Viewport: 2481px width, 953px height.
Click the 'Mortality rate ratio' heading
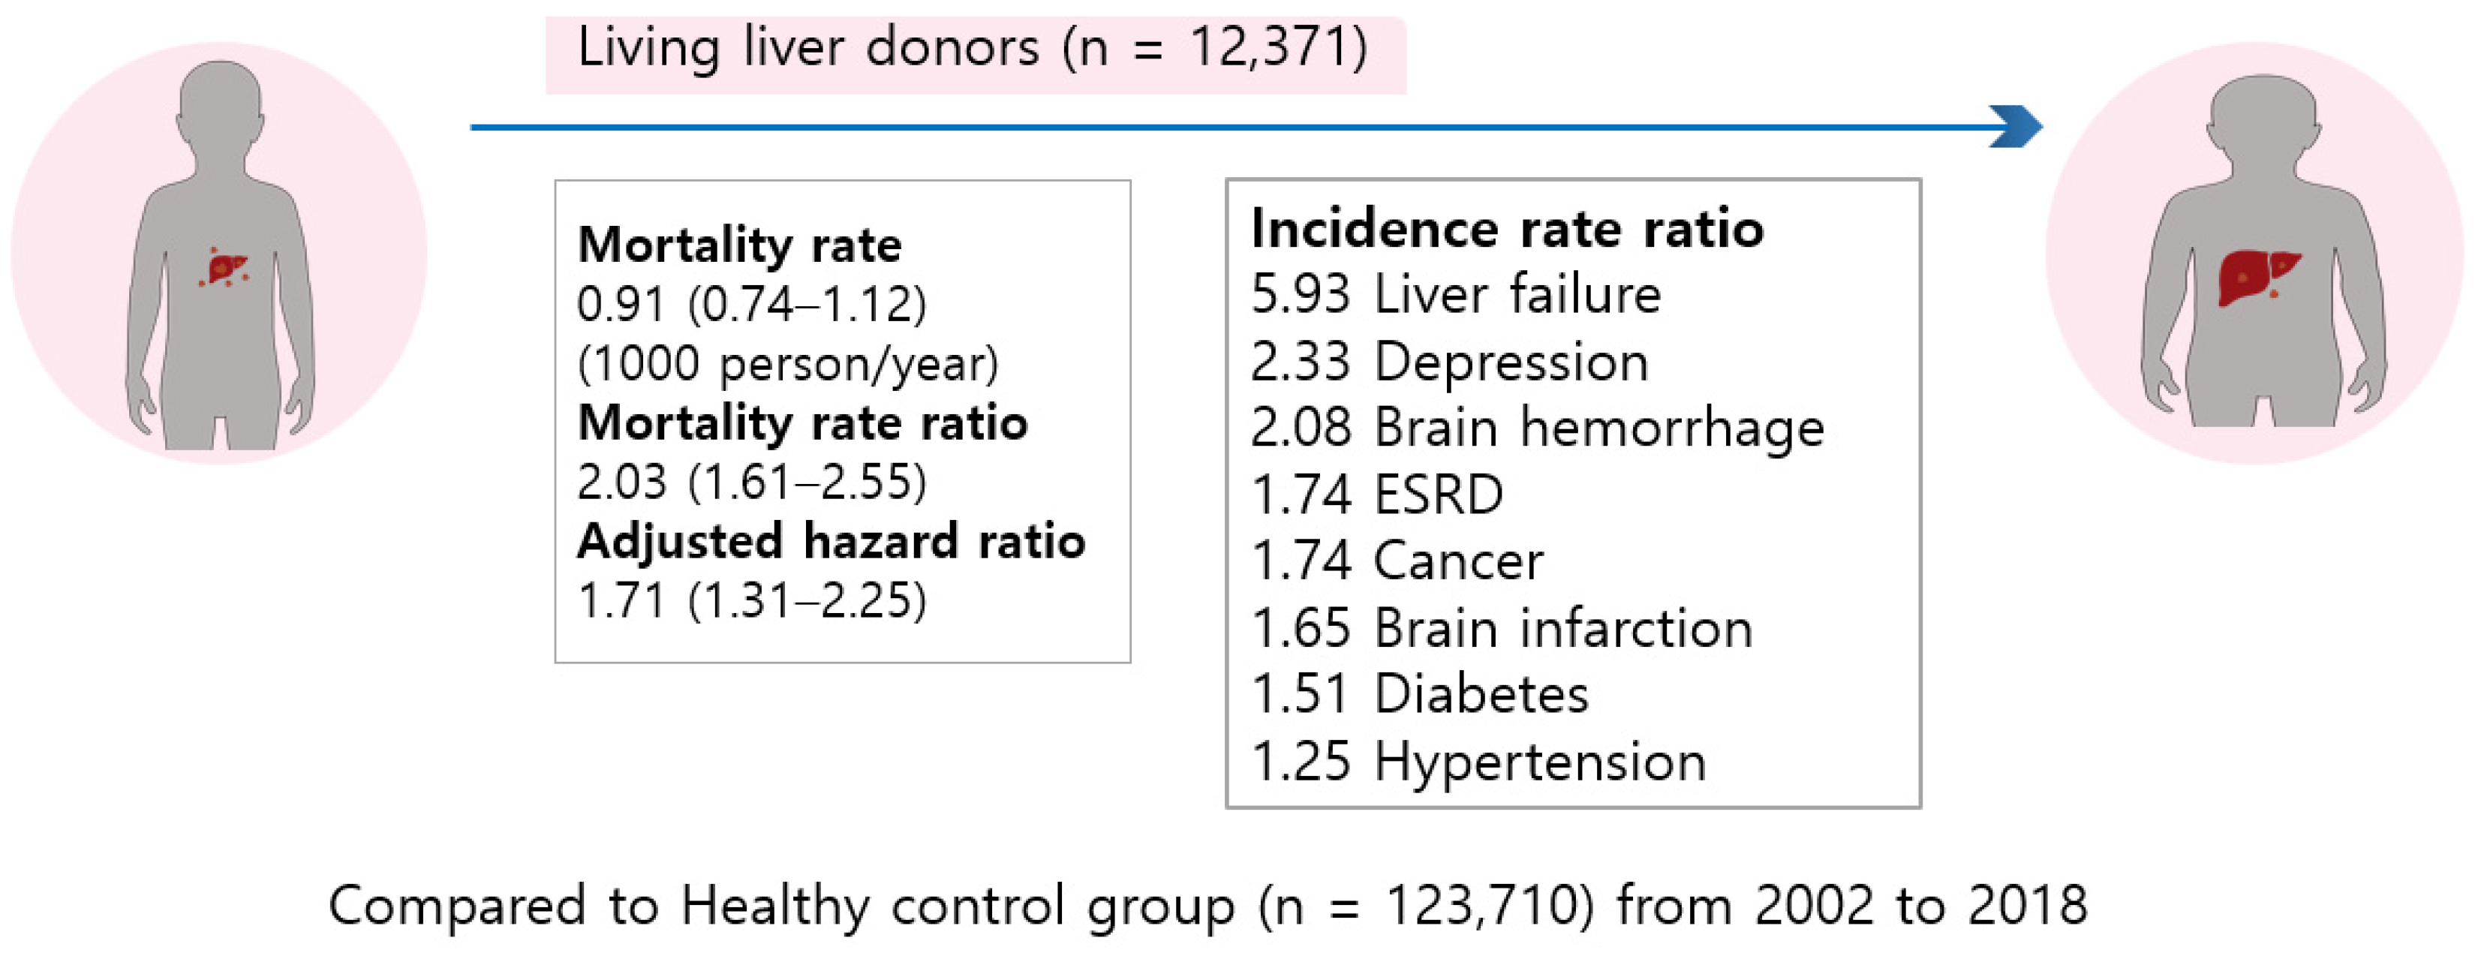(x=802, y=422)
